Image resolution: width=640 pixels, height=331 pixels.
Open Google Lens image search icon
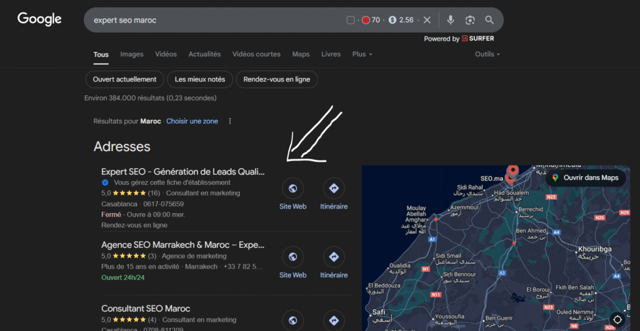coord(470,20)
